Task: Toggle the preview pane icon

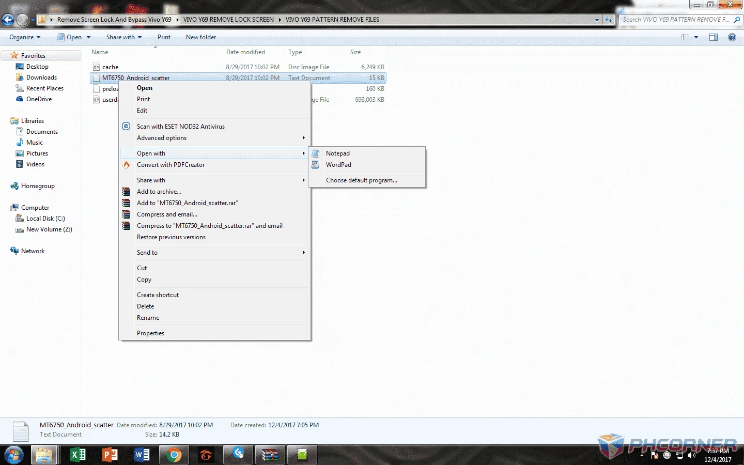Action: [x=714, y=37]
